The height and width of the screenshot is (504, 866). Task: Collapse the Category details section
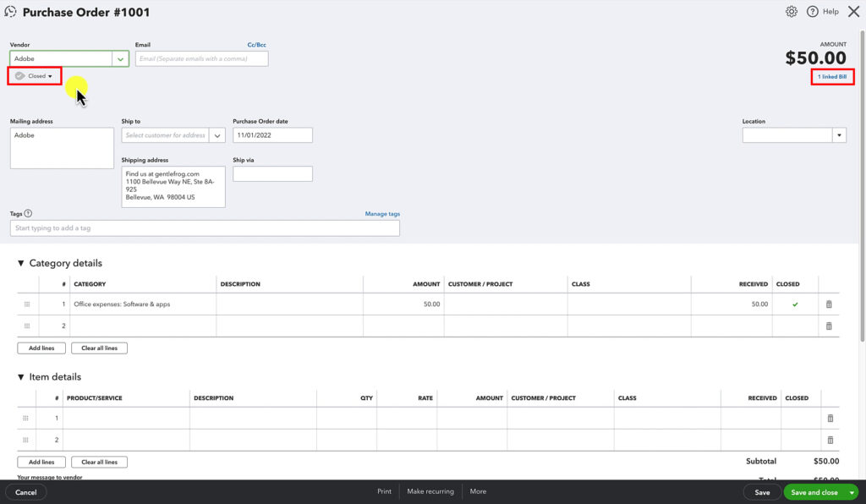21,263
